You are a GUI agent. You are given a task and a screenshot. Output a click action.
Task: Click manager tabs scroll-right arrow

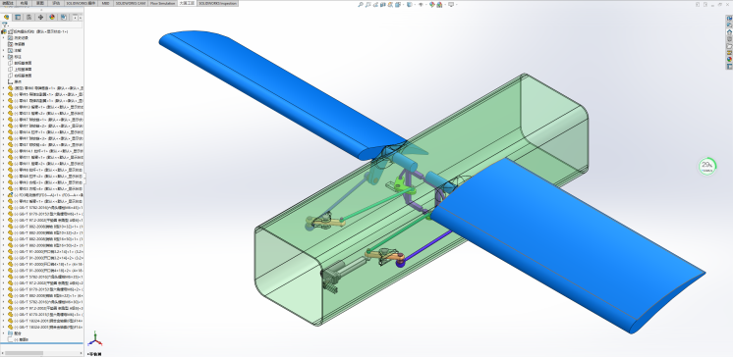[x=81, y=18]
